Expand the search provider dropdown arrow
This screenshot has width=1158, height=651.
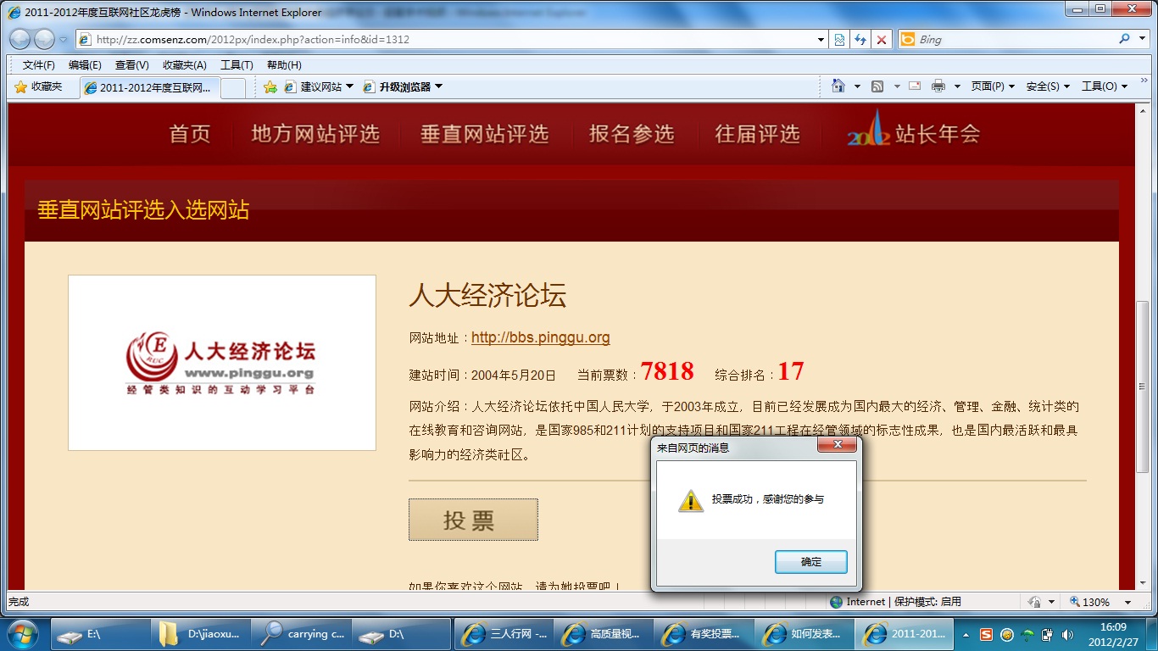1142,39
